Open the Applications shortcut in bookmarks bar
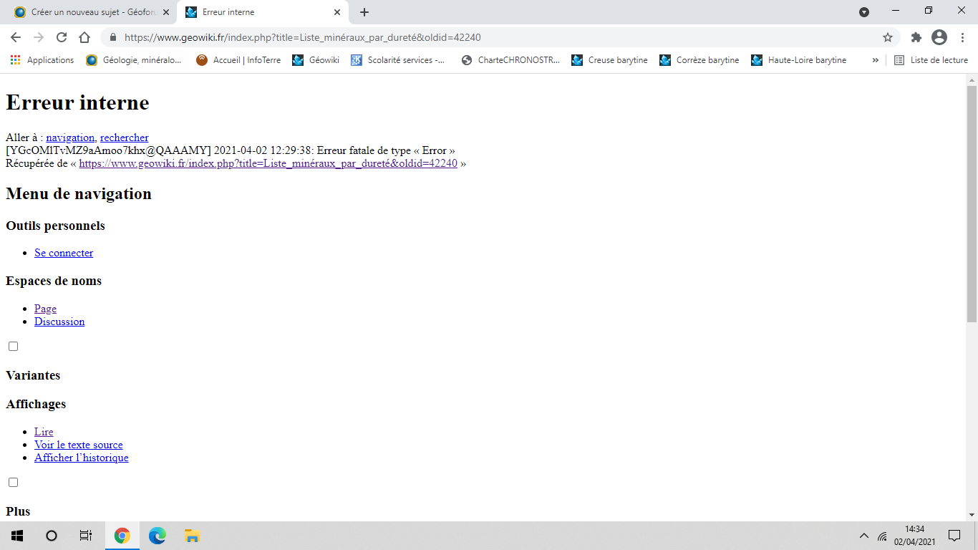The image size is (978, 550). tap(42, 60)
